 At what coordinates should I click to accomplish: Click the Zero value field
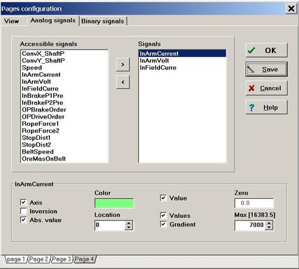pyautogui.click(x=254, y=203)
